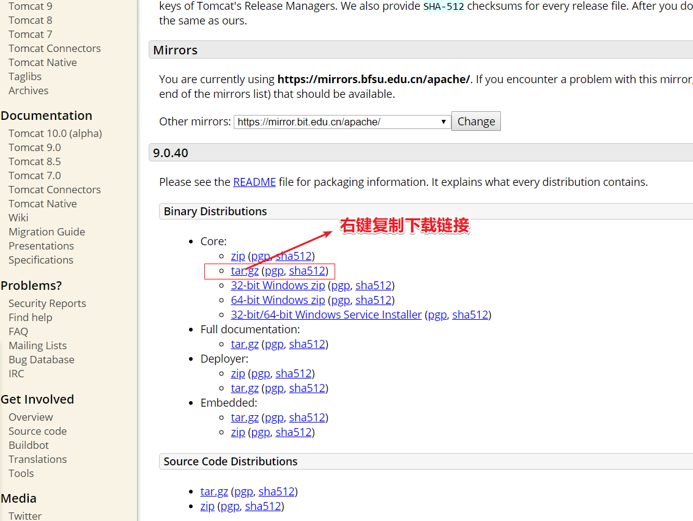Open sha512 for the Embedded zip
This screenshot has width=693, height=521.
coord(294,432)
